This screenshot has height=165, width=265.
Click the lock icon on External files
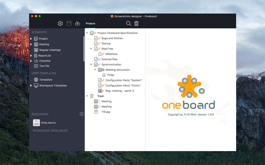tap(99, 59)
